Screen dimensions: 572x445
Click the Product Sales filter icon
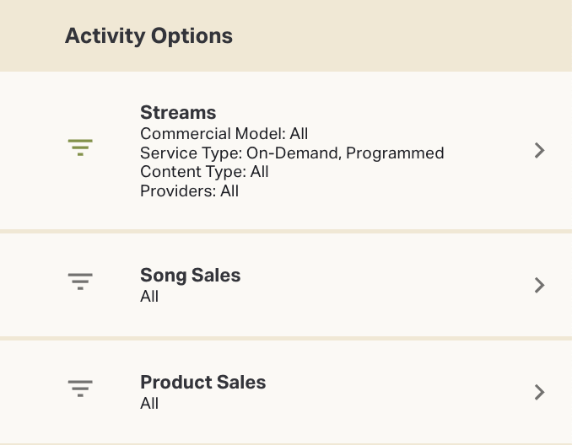tap(80, 389)
